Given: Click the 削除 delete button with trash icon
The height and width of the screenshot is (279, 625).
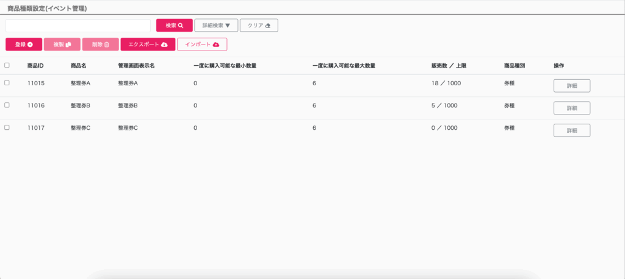Looking at the screenshot, I should coord(100,44).
